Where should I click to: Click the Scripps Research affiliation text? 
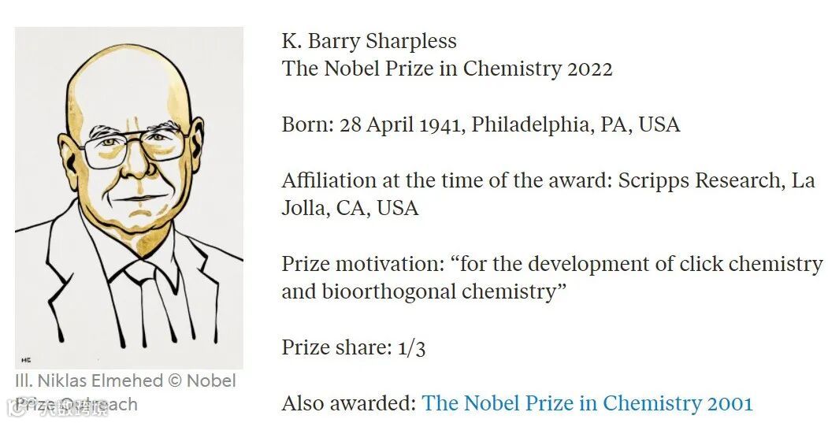pos(701,180)
